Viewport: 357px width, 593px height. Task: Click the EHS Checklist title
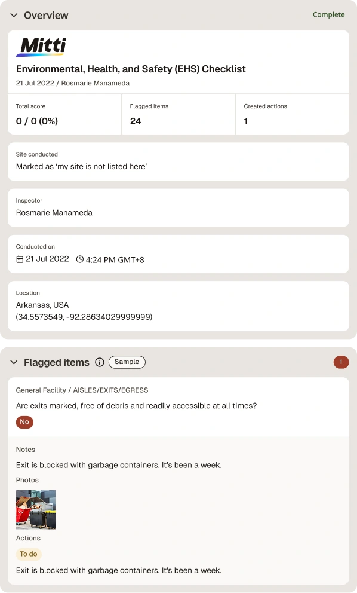click(131, 69)
